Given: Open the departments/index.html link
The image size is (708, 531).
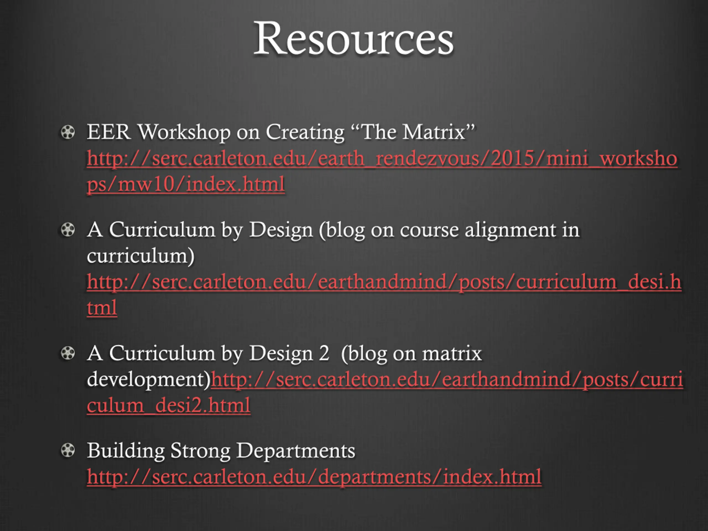Looking at the screenshot, I should (314, 477).
